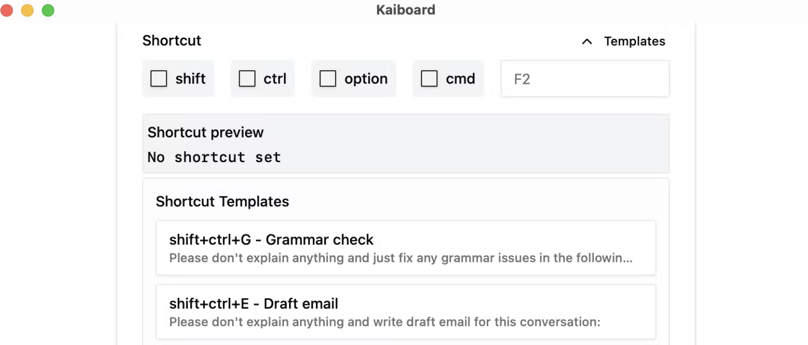Click the "No shortcut set" text
Screen dimensions: 808x345
(214, 157)
